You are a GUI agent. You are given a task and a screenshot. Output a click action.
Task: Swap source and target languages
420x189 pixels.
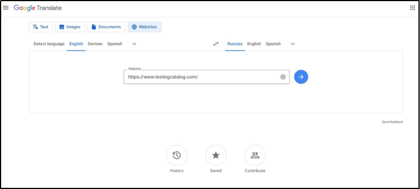coord(216,44)
